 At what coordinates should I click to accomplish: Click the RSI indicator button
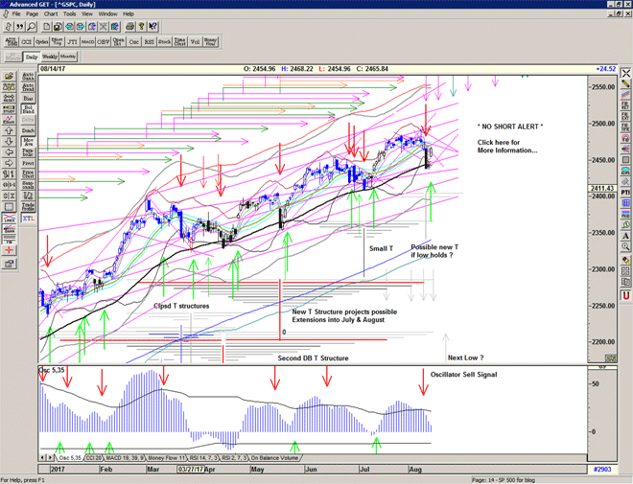[149, 42]
